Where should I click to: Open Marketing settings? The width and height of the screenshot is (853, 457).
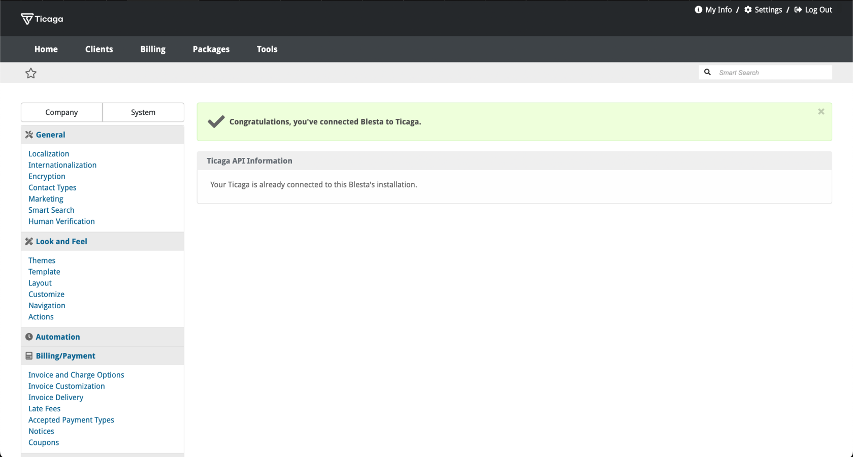click(46, 199)
